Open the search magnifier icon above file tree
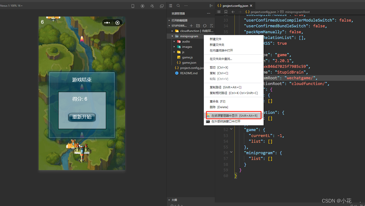 coord(178,6)
